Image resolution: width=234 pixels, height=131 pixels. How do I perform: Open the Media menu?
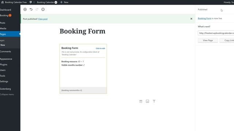[3, 28]
